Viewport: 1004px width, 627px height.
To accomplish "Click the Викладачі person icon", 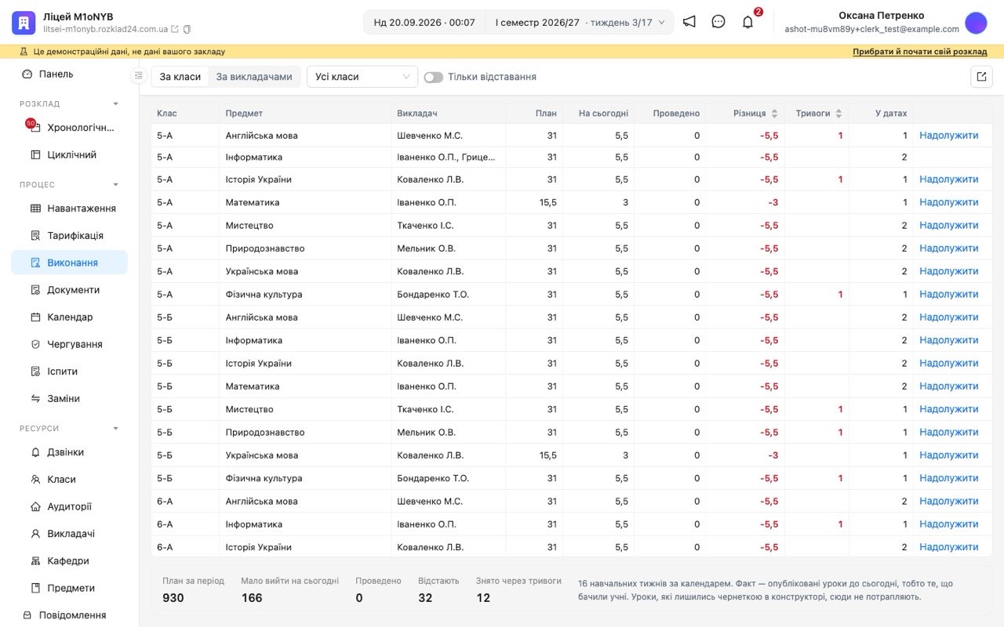I will coord(35,534).
